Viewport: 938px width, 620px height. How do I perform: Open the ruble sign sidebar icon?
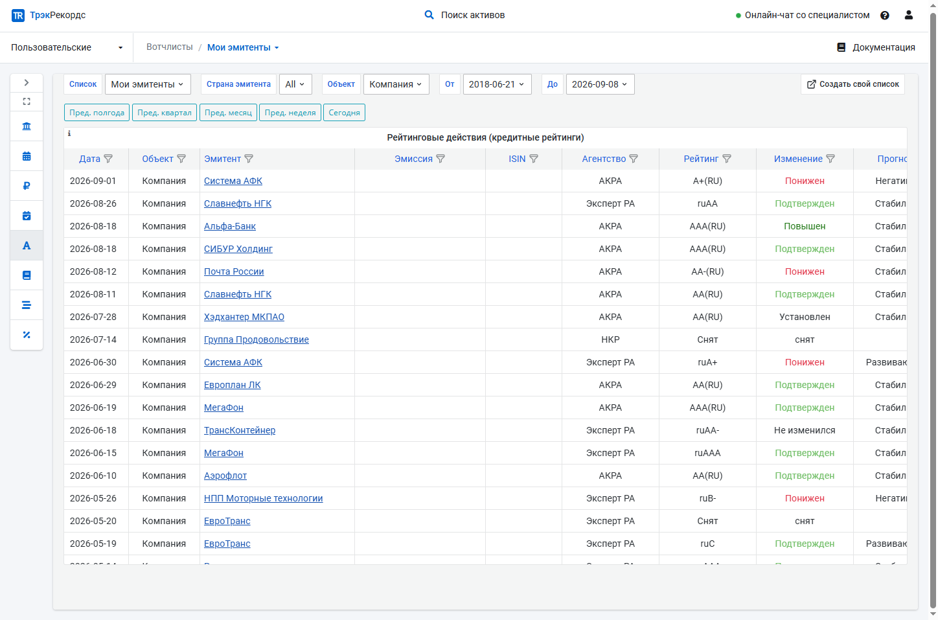(x=27, y=186)
